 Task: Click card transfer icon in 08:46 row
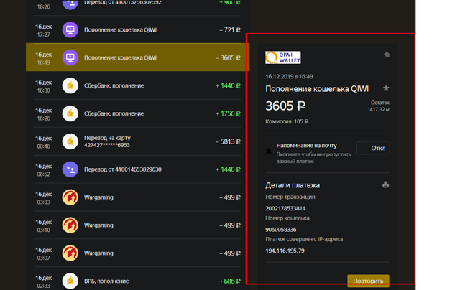(x=70, y=141)
